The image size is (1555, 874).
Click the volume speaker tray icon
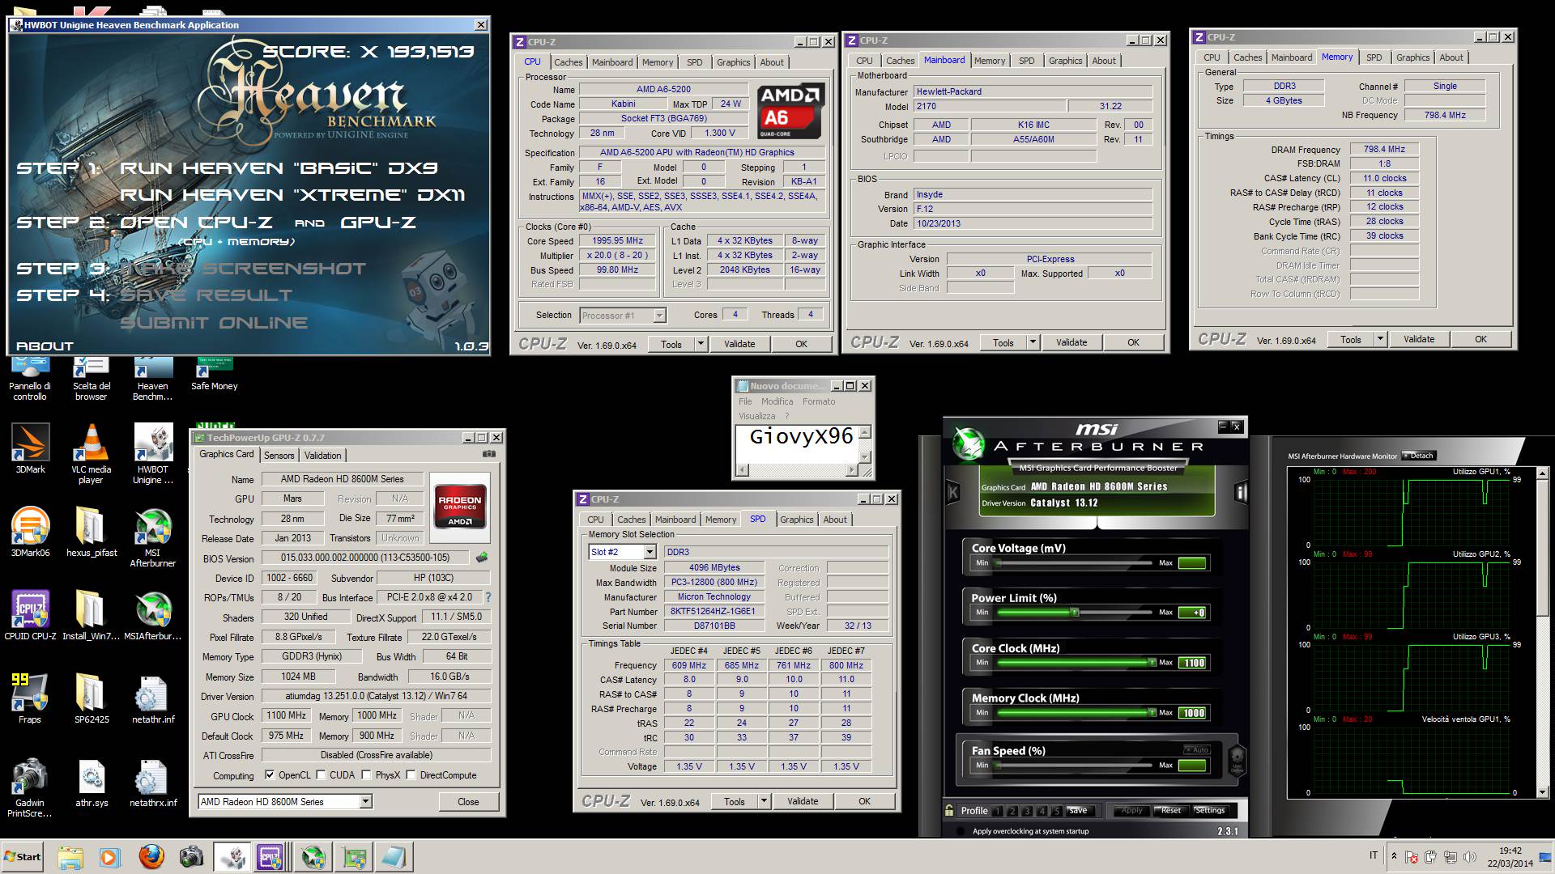point(1468,857)
